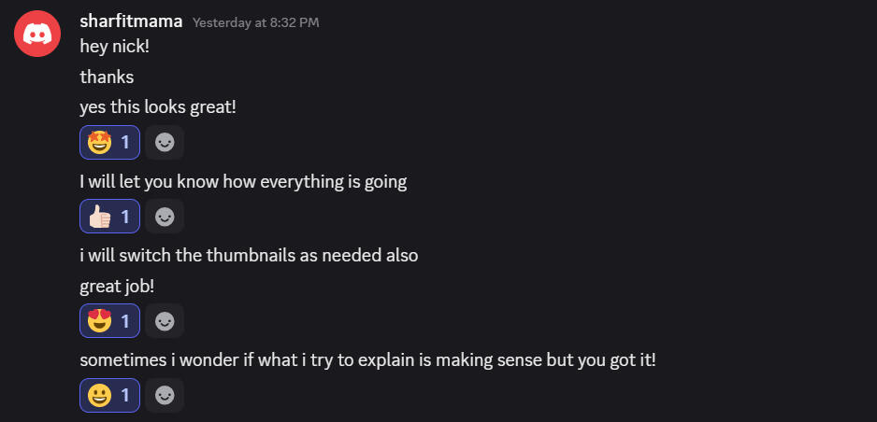Click the count number on heart-eyes reaction
Image resolution: width=877 pixels, height=422 pixels.
click(x=126, y=321)
